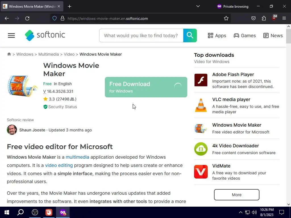The width and height of the screenshot is (291, 218).
Task: Follow the 'multimedia' hyperlink in the review
Action: pos(77,157)
